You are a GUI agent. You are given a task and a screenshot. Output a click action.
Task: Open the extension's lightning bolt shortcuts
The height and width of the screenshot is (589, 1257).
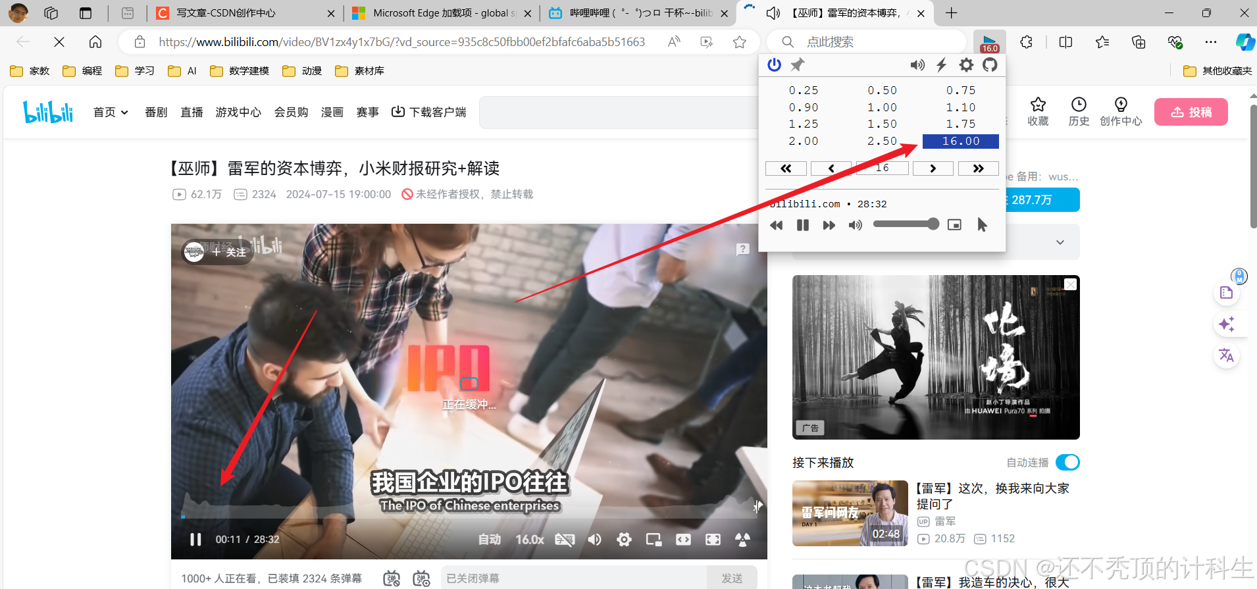tap(942, 64)
